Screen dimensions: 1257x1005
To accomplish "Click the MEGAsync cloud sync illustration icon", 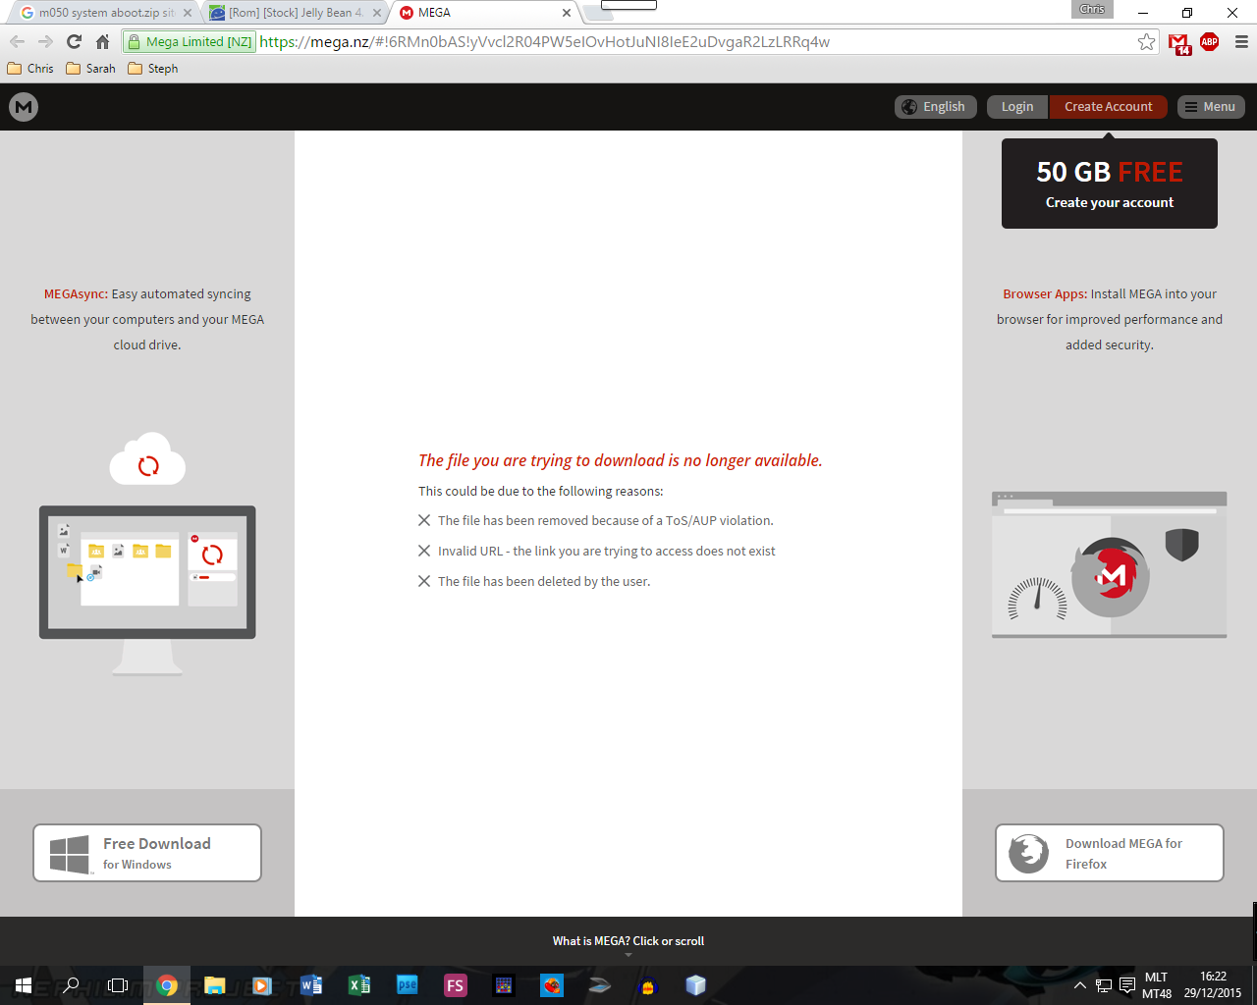I will click(x=147, y=459).
